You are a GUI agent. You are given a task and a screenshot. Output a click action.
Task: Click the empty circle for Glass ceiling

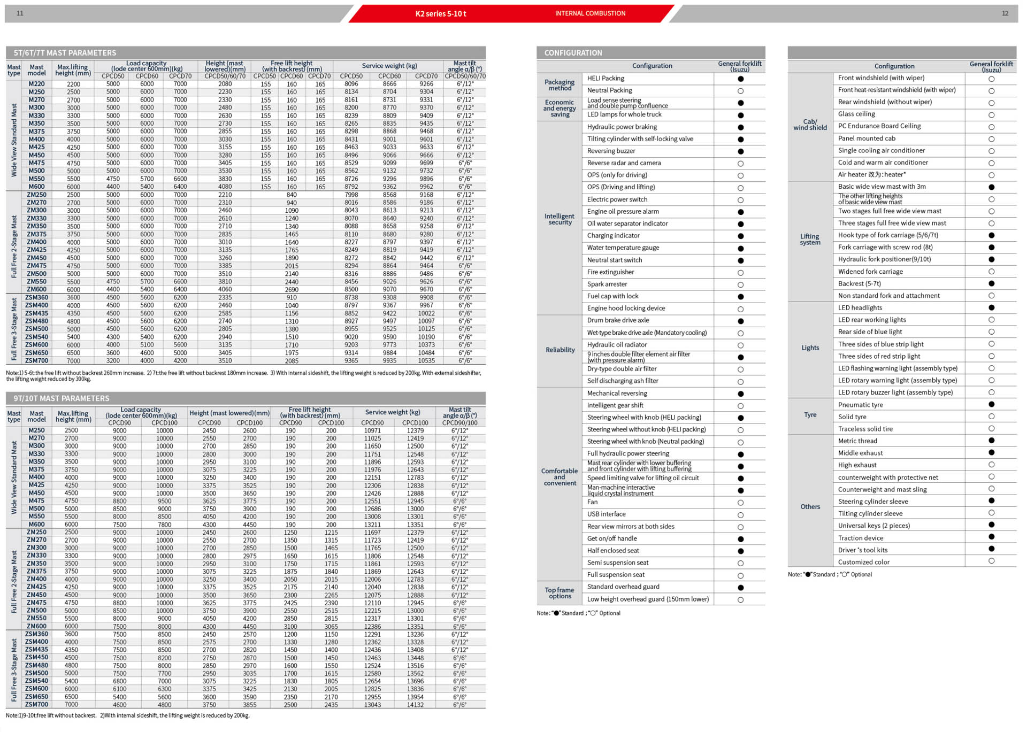[991, 115]
